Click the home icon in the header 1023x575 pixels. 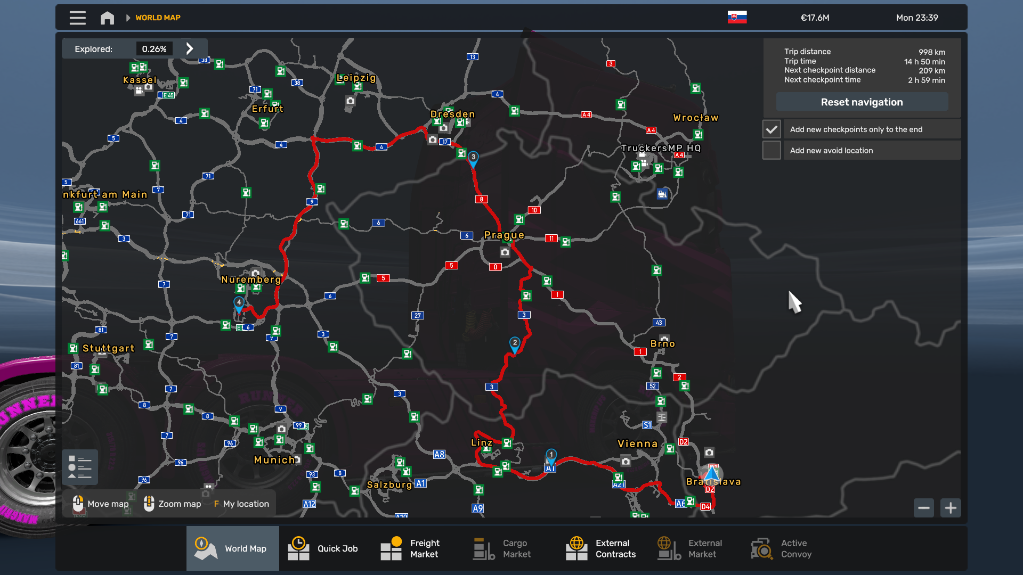click(107, 18)
